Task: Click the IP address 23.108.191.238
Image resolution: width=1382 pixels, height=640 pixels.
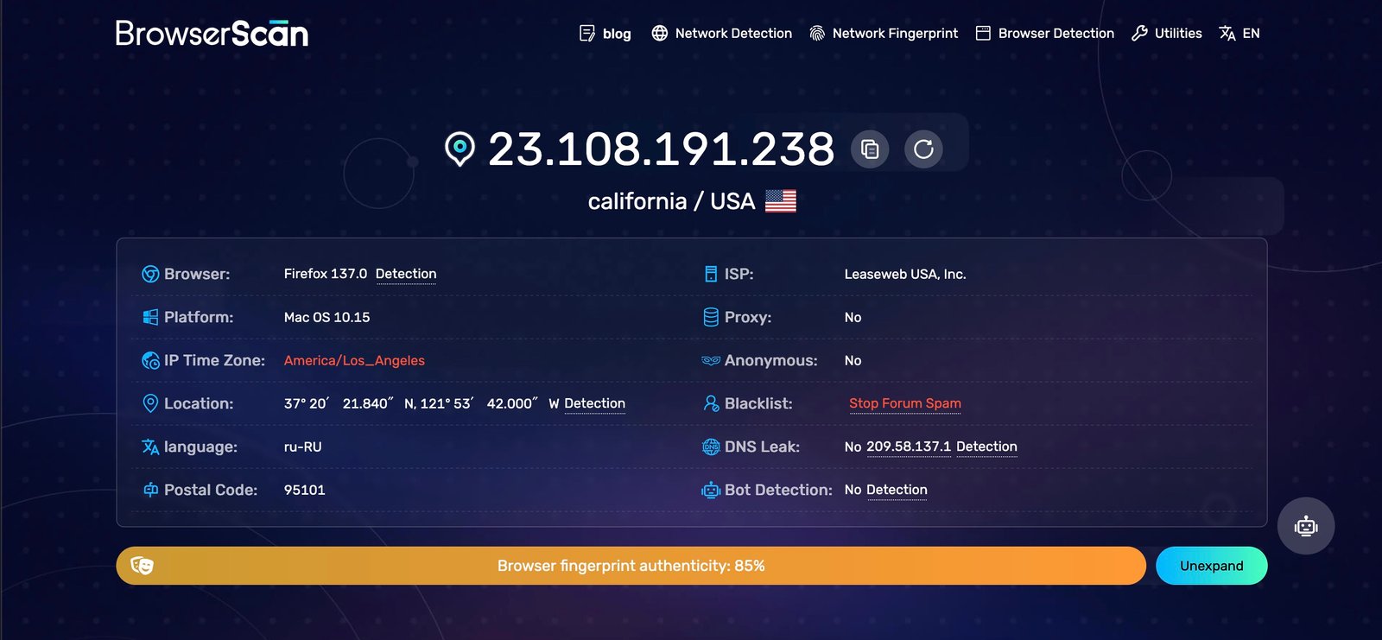Action: (662, 149)
